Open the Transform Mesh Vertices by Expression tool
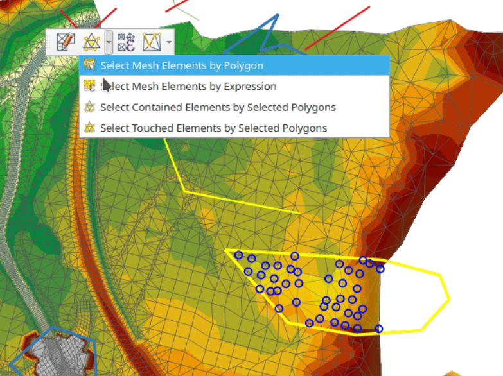Viewport: 503px width, 376px height. pyautogui.click(x=126, y=42)
